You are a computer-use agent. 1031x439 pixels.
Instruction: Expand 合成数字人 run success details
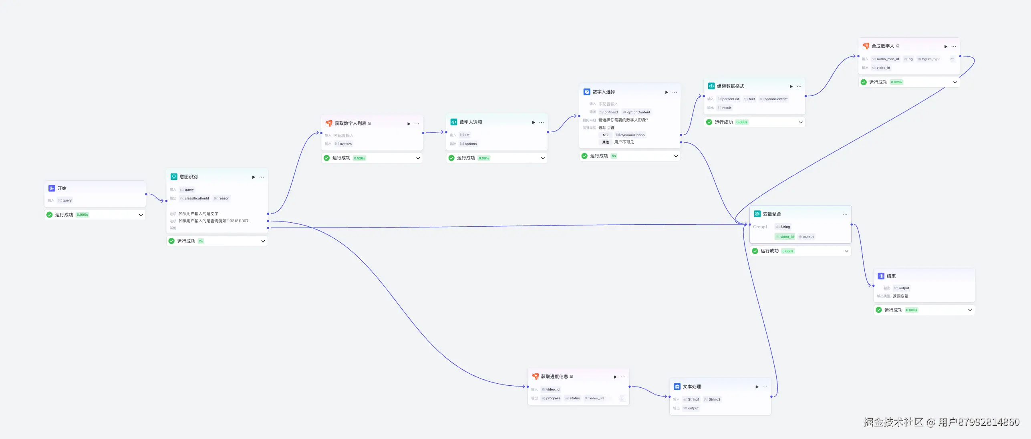[x=955, y=82]
